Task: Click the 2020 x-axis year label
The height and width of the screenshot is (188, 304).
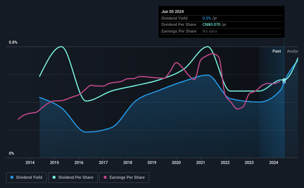Action: (176, 162)
